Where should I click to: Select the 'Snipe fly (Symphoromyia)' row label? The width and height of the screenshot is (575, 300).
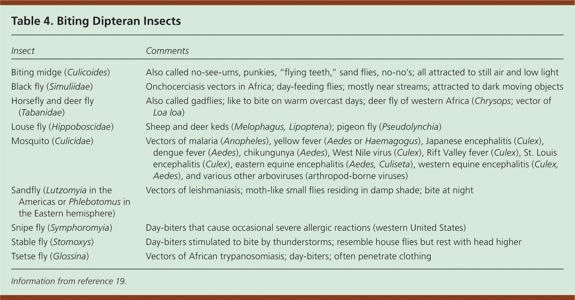pyautogui.click(x=62, y=228)
